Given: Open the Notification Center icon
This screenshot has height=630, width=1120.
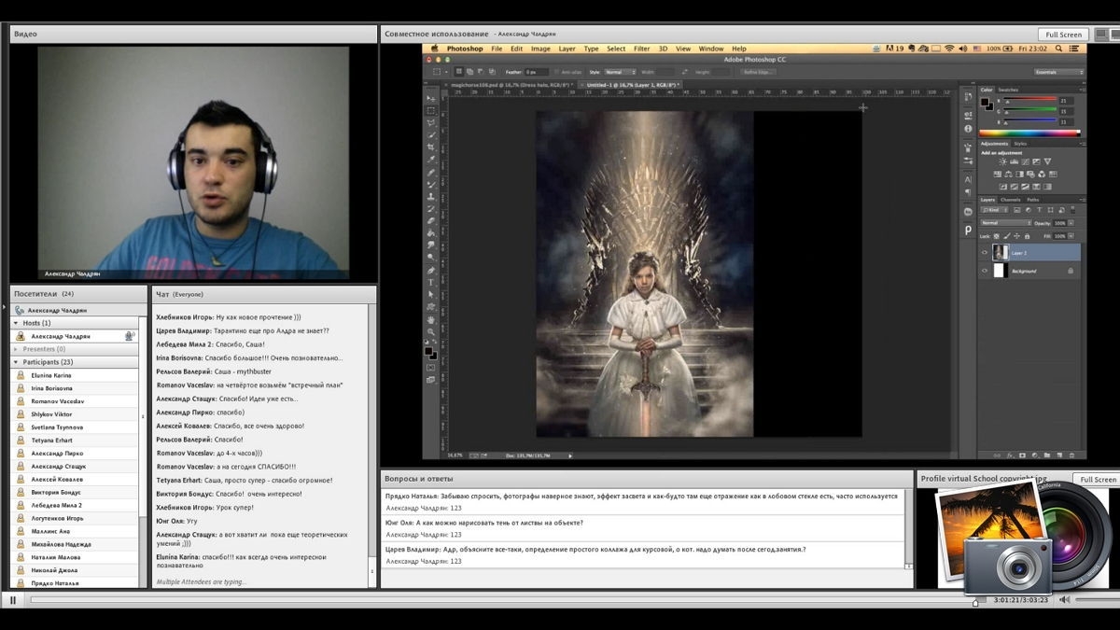Looking at the screenshot, I should [1074, 49].
